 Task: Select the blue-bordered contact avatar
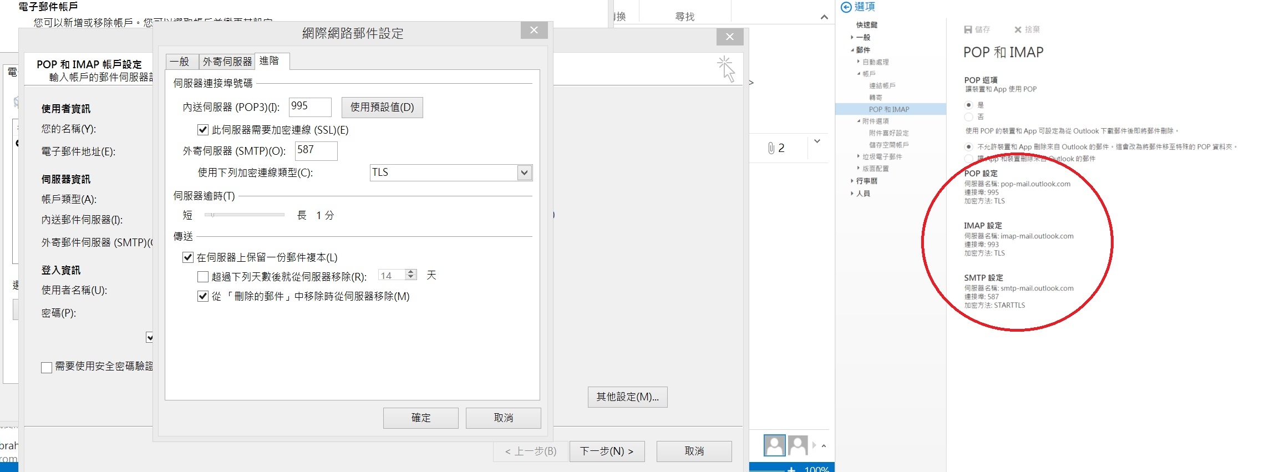tap(775, 445)
